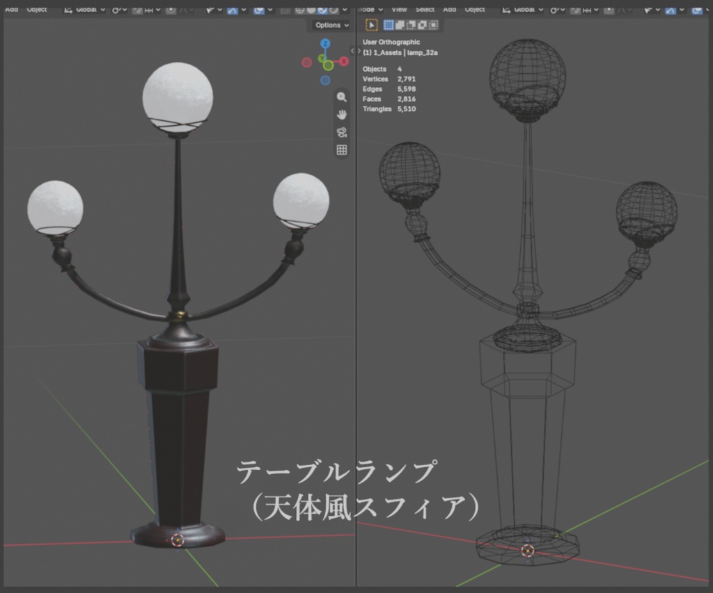Click the hand pan view icon
Image resolution: width=713 pixels, height=593 pixels.
coord(341,115)
